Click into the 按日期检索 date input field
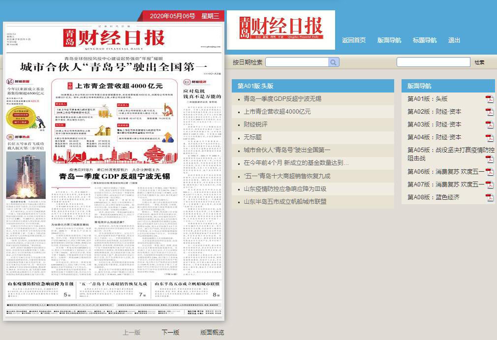The height and width of the screenshot is (340, 497). click(297, 62)
